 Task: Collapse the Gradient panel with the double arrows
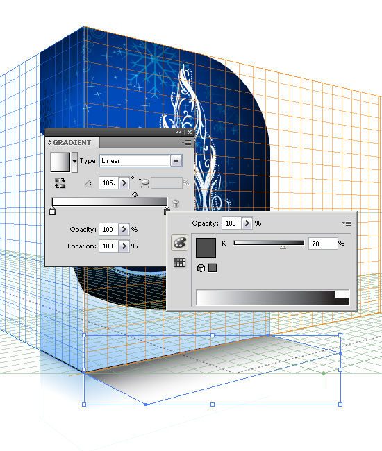tap(179, 132)
